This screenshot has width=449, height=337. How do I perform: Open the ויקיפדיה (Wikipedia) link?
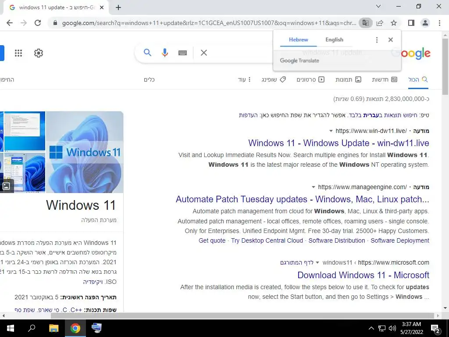[x=93, y=282]
